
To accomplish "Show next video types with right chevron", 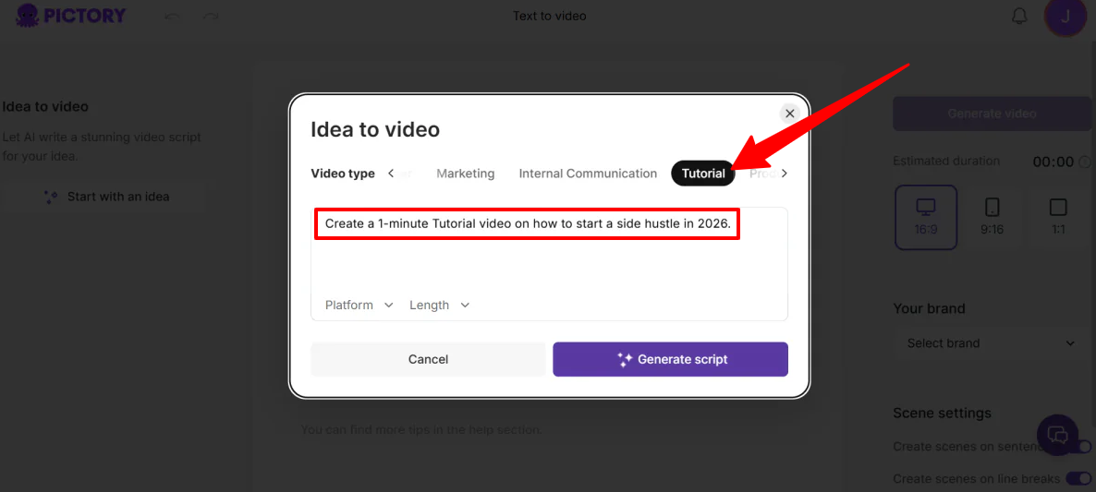I will click(784, 173).
